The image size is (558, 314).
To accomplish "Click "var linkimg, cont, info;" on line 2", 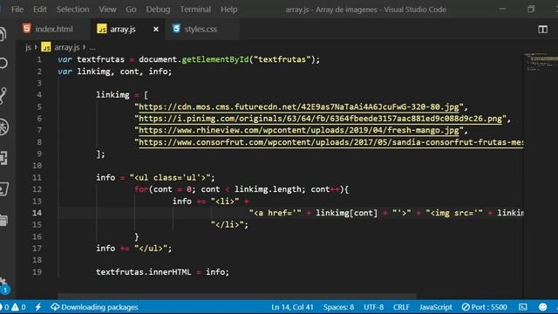I will [114, 72].
